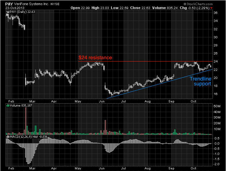Click the red horizontal resistance line
Viewport: 226px width, 171px height.
tap(145, 62)
